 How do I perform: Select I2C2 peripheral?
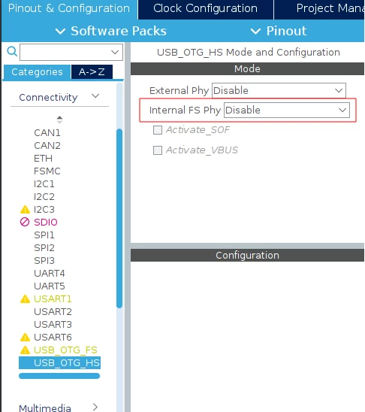[x=44, y=196]
